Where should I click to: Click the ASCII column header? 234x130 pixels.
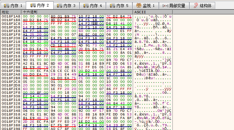click(x=153, y=12)
